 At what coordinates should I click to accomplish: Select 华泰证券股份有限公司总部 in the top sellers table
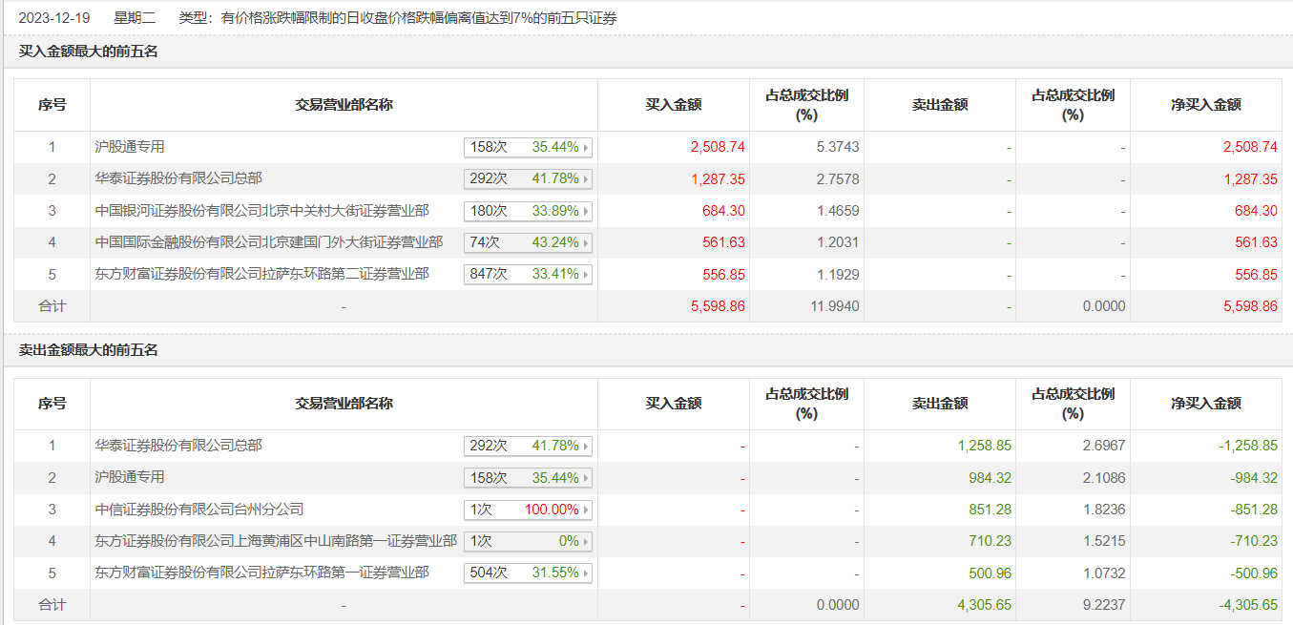(178, 446)
